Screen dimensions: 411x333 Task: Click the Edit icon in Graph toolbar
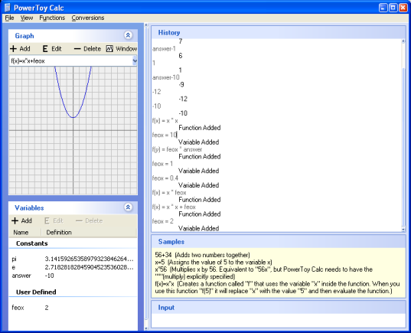45,49
